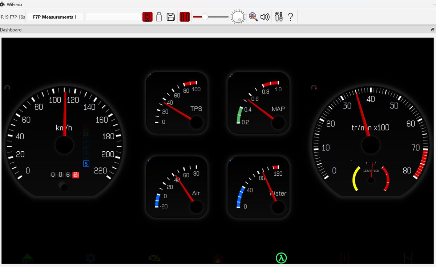Switch to the R19 F7P 16s tab
This screenshot has width=436, height=267.
pos(13,17)
